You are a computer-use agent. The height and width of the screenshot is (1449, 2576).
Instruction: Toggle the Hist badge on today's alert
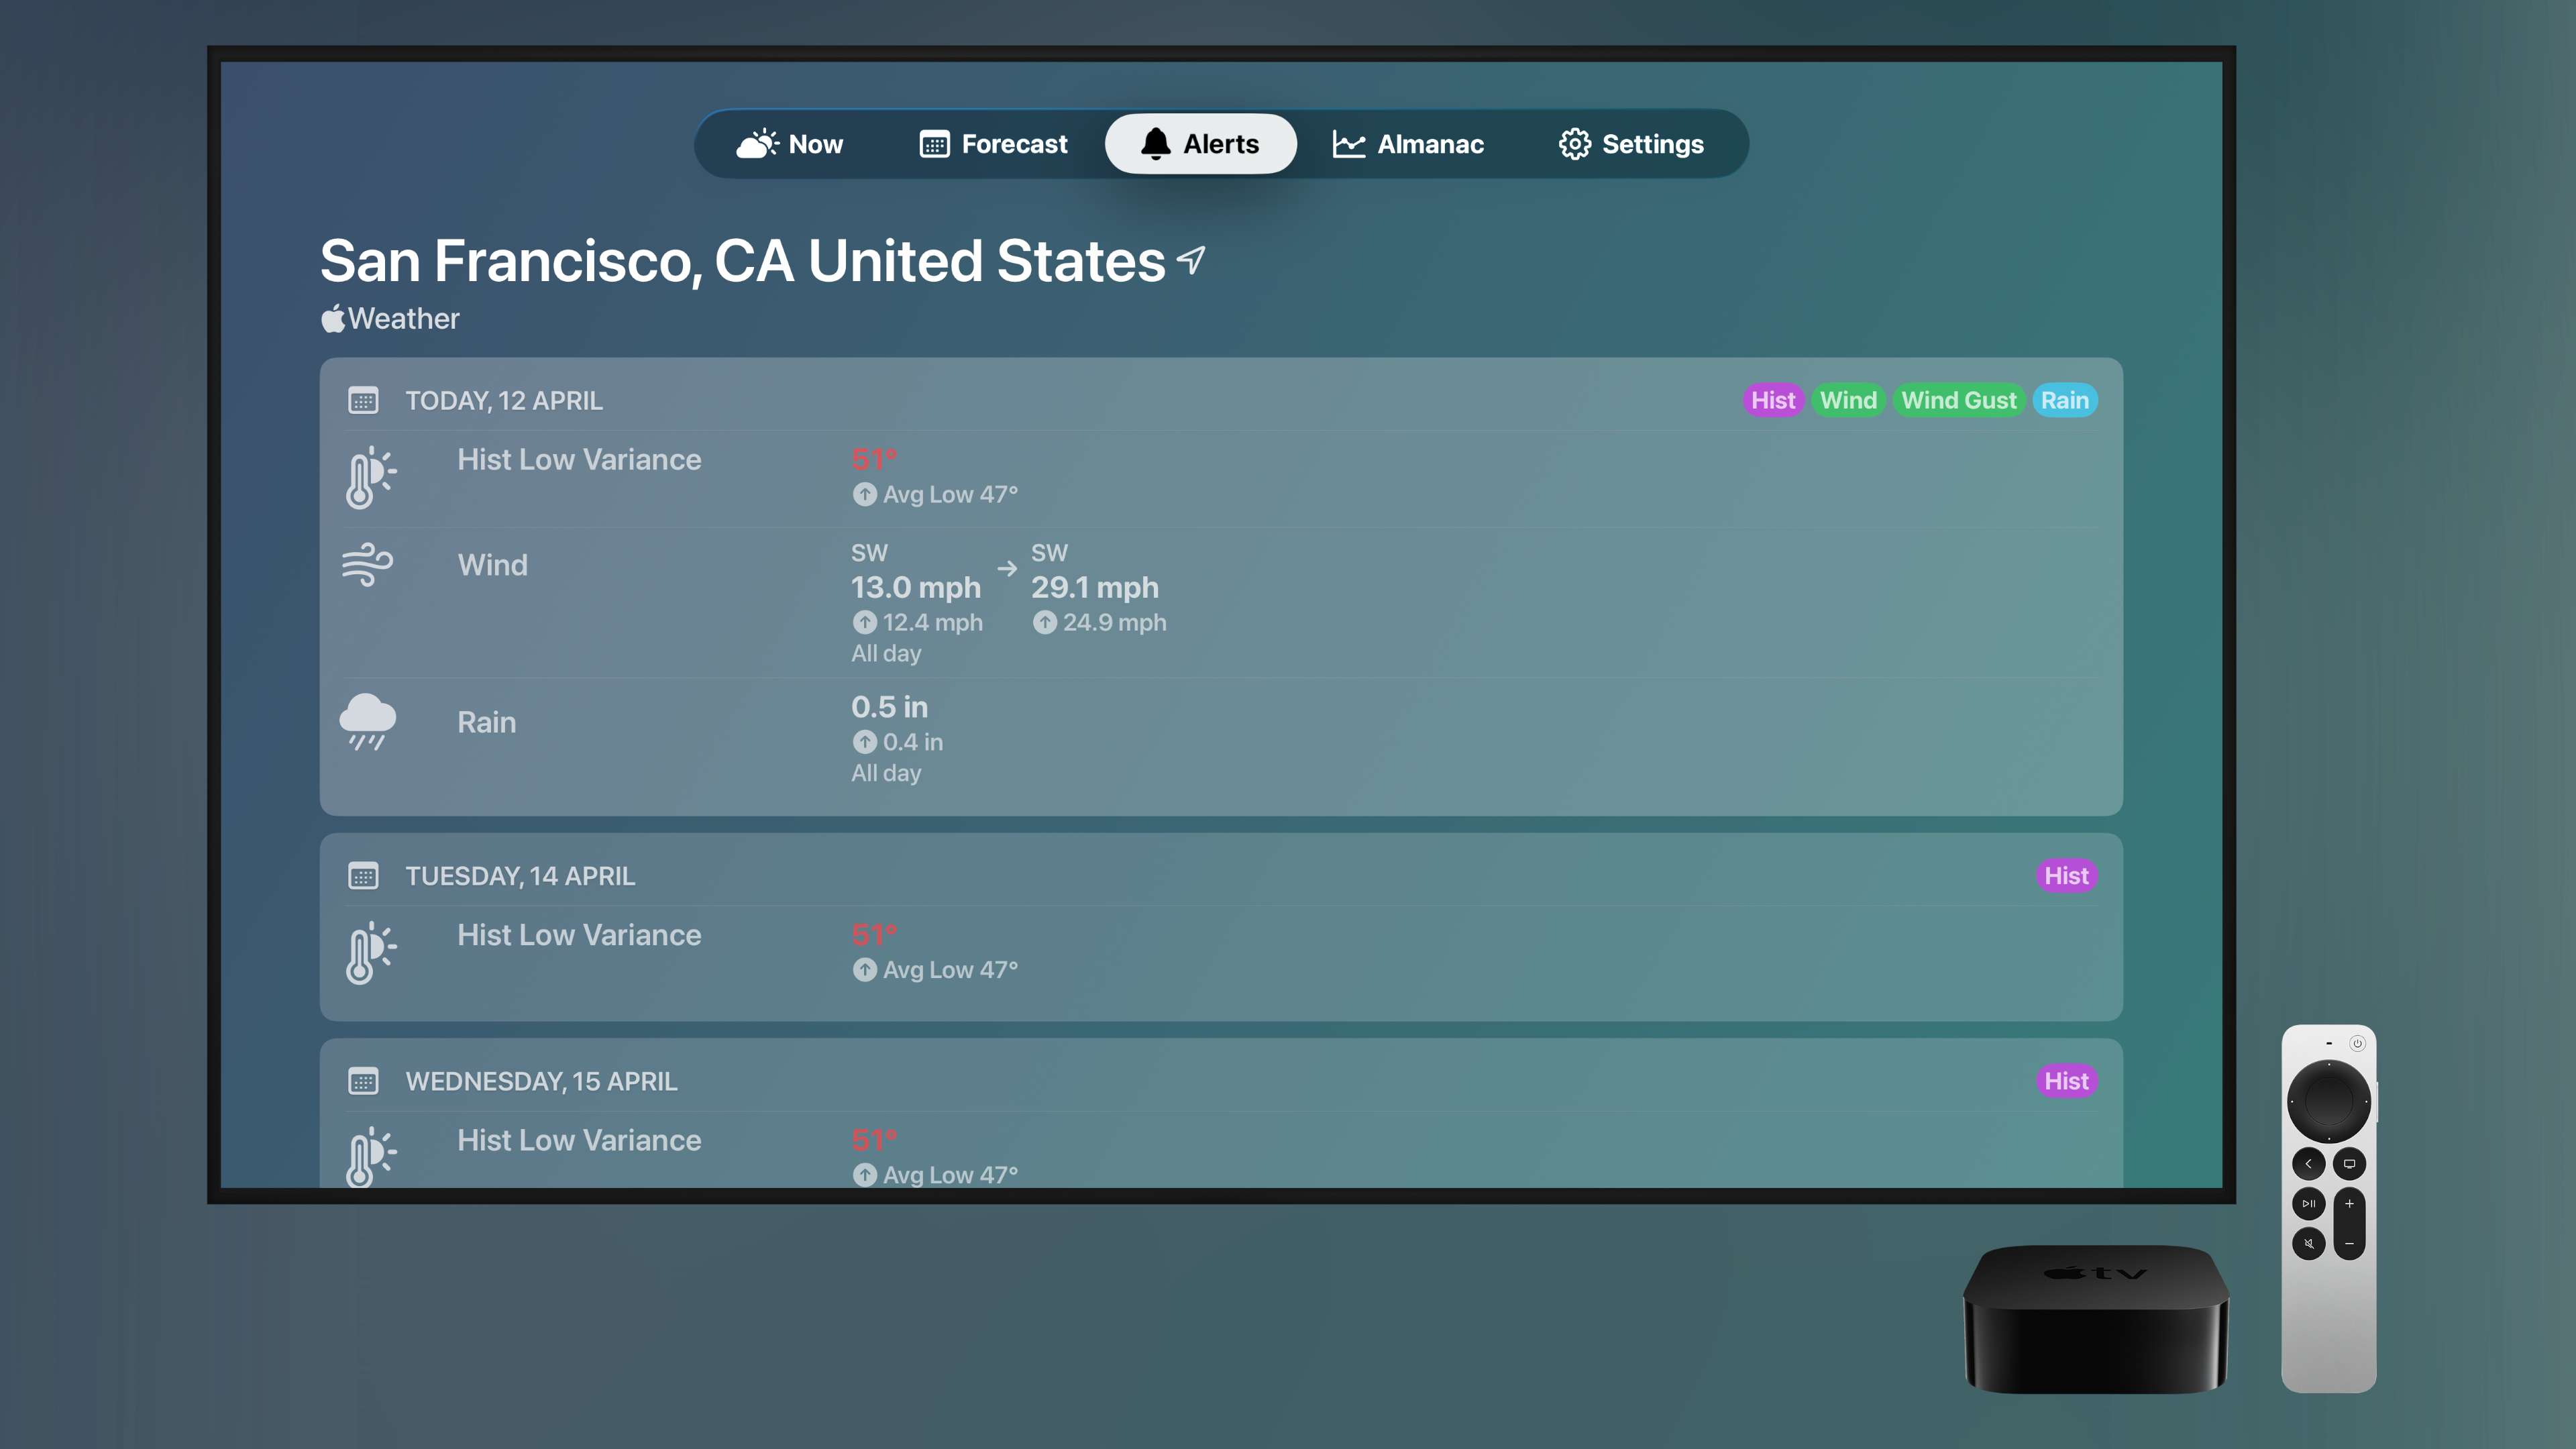pos(1772,400)
